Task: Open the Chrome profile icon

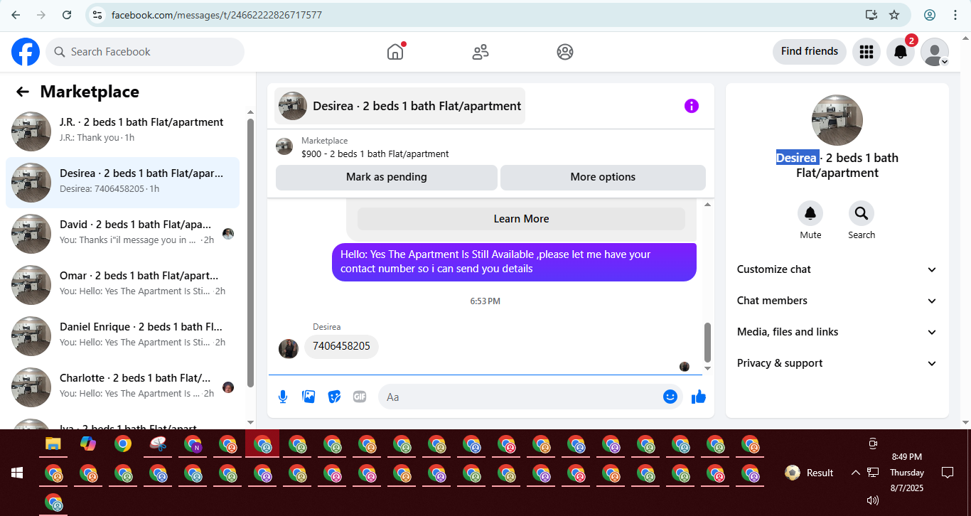Action: coord(930,15)
